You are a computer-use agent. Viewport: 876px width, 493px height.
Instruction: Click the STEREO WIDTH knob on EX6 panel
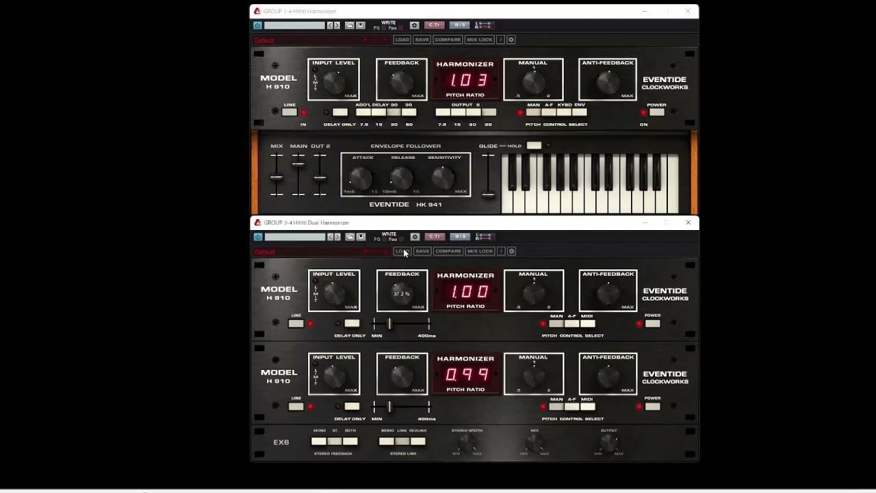pos(467,444)
